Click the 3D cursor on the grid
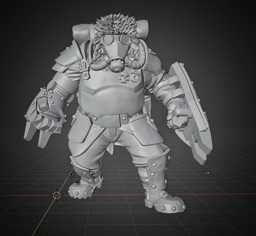 tap(57, 195)
